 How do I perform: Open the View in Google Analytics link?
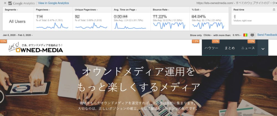pyautogui.click(x=53, y=3)
